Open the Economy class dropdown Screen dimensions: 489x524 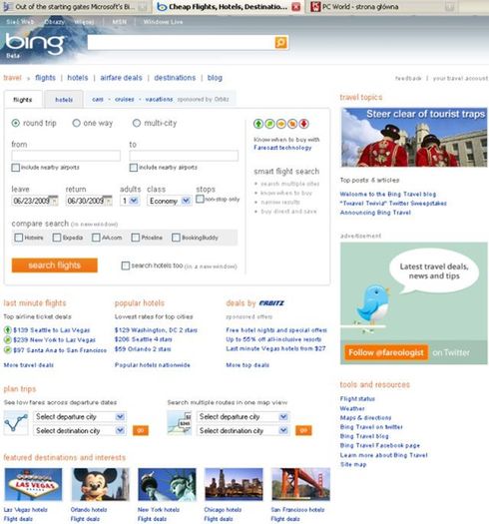(169, 201)
